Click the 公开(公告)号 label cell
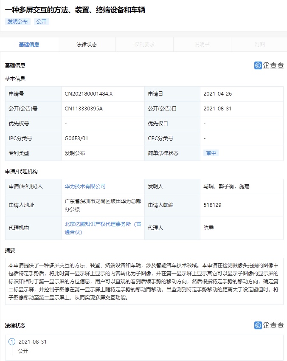Screen dimensions: 287x361 [x=34, y=109]
